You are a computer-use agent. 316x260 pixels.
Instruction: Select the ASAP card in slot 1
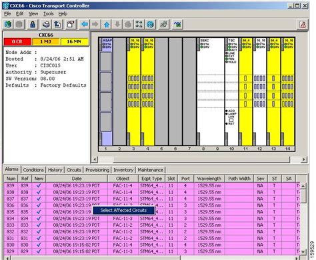point(107,92)
